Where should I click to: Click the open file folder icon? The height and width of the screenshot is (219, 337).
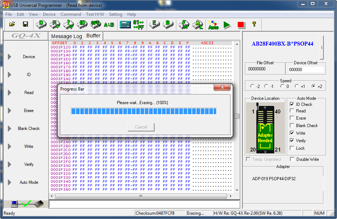coord(12,24)
